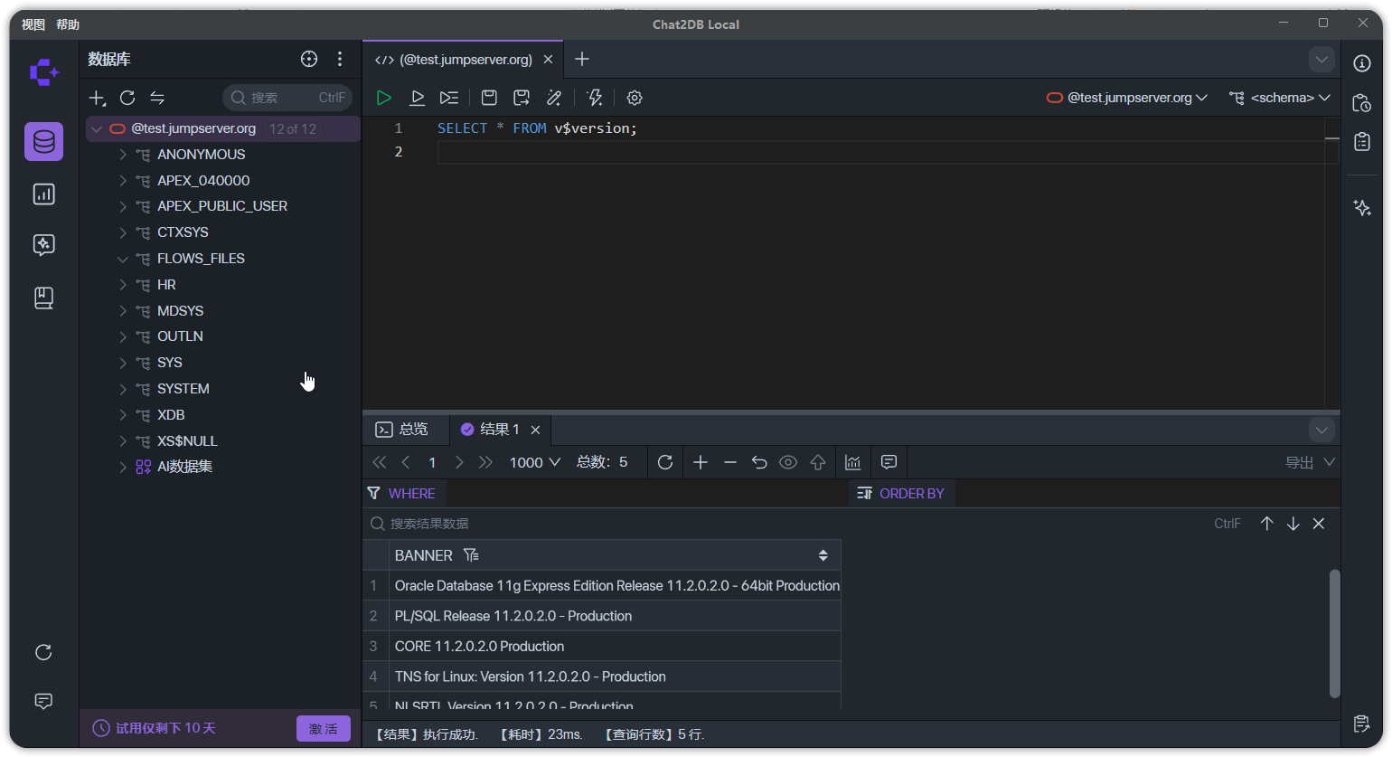Toggle the ORDER BY sorting panel

pyautogui.click(x=901, y=494)
